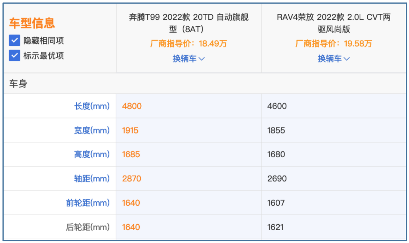This screenshot has width=409, height=243.
Task: Select the 1607 front track value
Action: (276, 203)
